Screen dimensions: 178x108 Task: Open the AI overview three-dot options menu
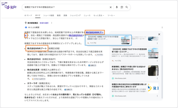click(x=162, y=27)
